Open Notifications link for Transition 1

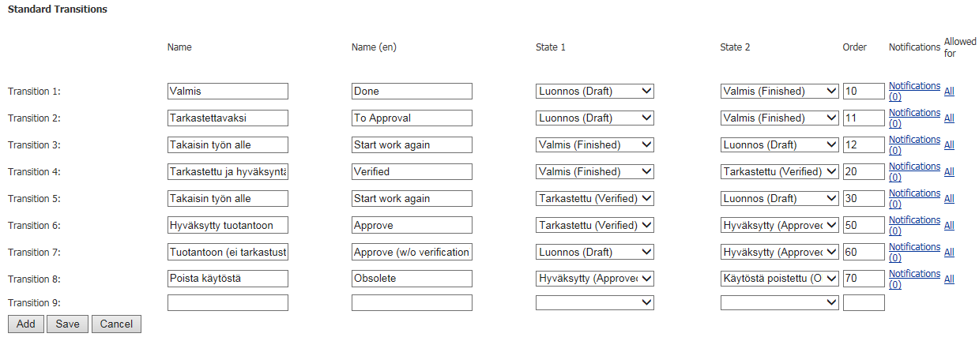tap(914, 92)
